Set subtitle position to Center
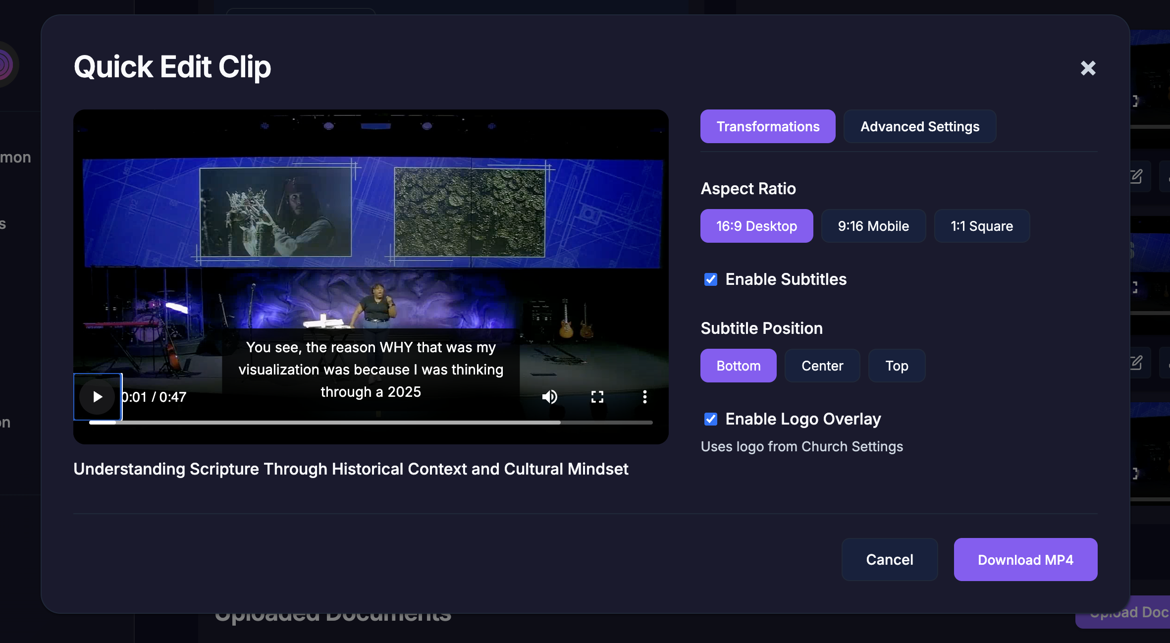 [x=822, y=366]
